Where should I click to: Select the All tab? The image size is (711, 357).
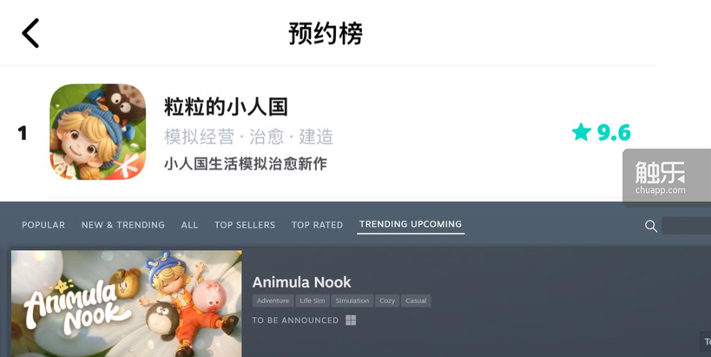(189, 225)
